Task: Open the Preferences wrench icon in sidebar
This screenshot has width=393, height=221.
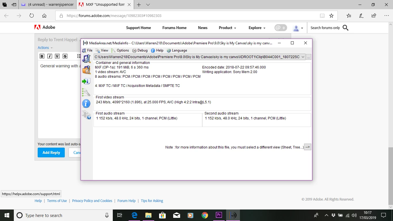Action: [x=86, y=92]
